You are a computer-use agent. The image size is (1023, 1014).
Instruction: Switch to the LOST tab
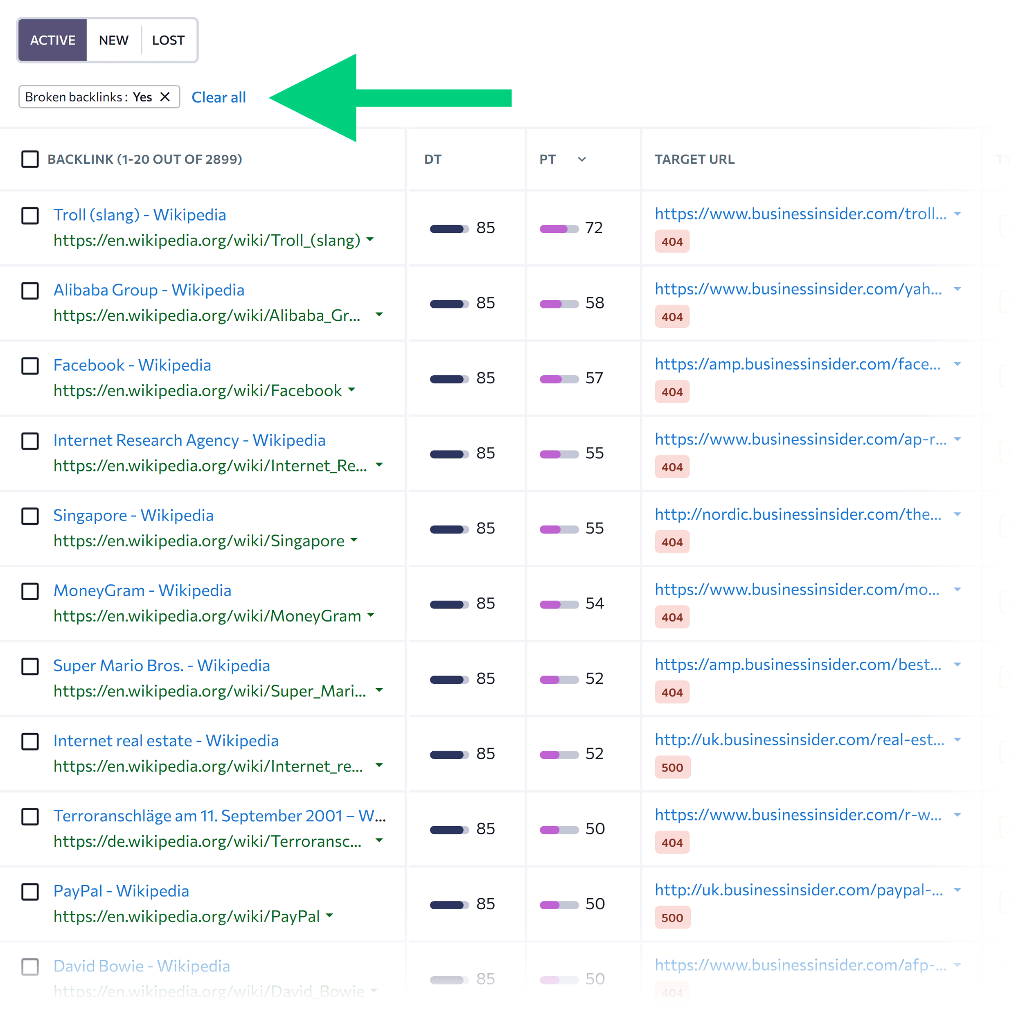tap(168, 40)
